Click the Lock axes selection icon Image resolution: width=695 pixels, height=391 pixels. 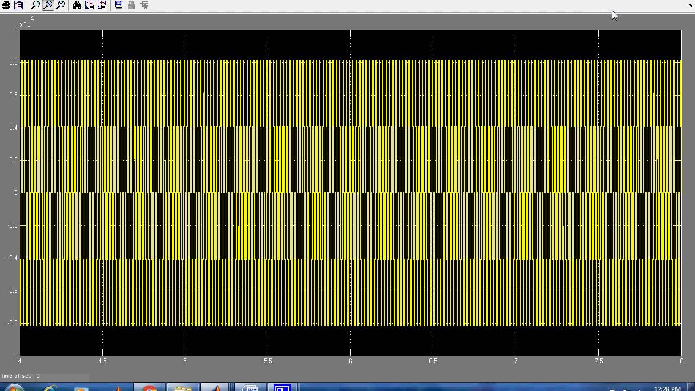pos(131,5)
